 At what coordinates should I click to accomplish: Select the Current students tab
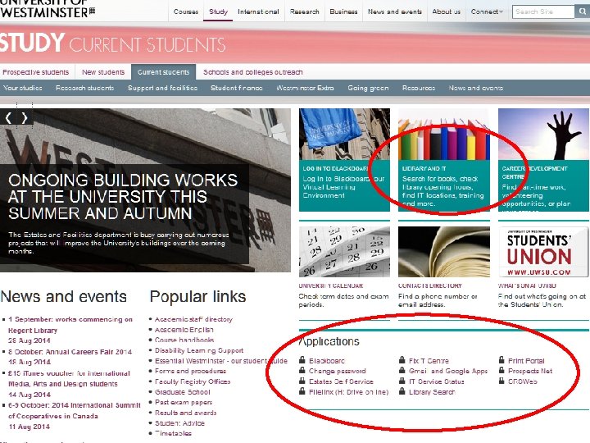coord(163,72)
